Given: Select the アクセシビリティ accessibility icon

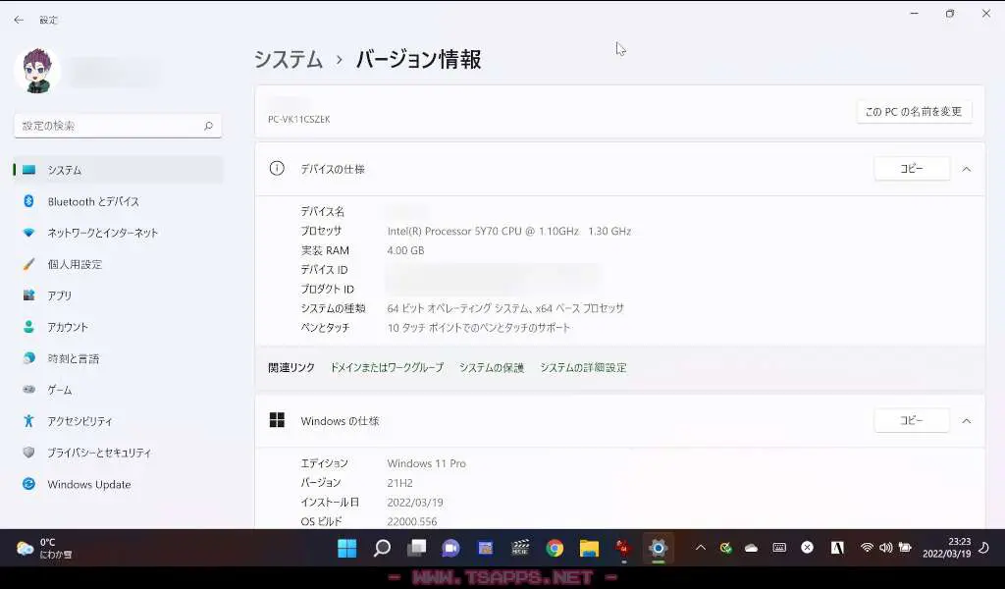Looking at the screenshot, I should 30,421.
